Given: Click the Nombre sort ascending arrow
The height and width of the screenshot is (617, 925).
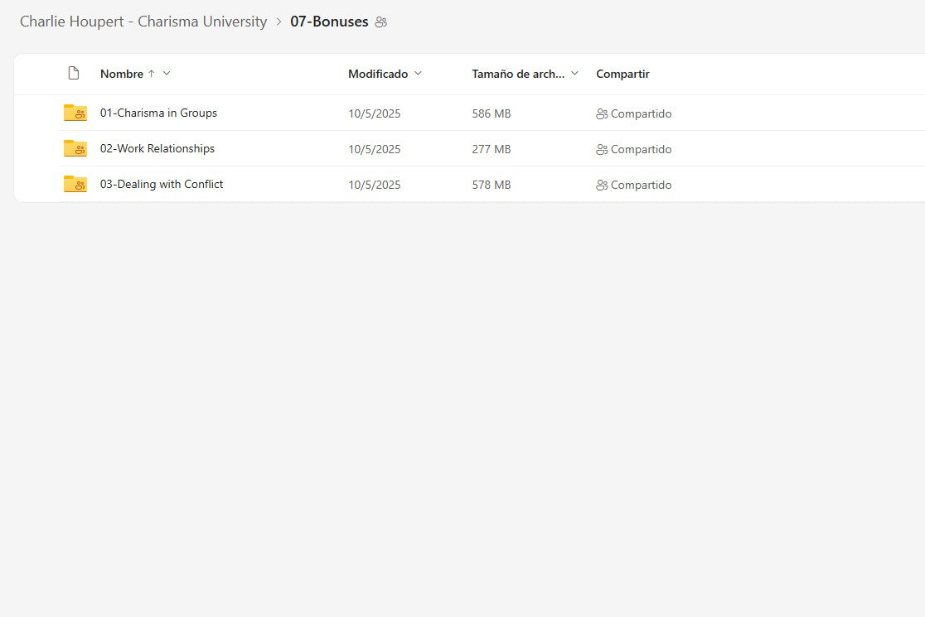Looking at the screenshot, I should [x=151, y=74].
